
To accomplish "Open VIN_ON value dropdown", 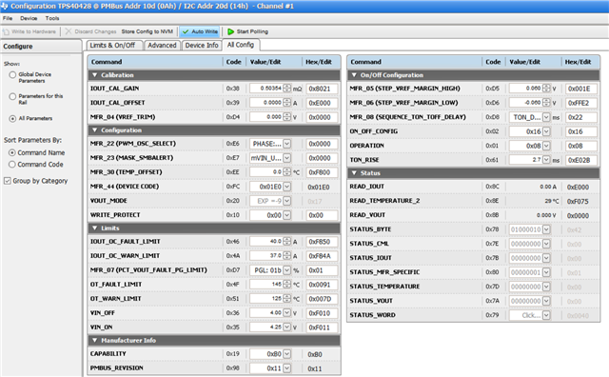I will [x=286, y=327].
